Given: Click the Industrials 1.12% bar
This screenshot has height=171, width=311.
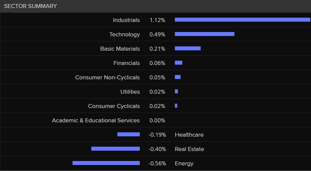Looking at the screenshot, I should tap(242, 20).
